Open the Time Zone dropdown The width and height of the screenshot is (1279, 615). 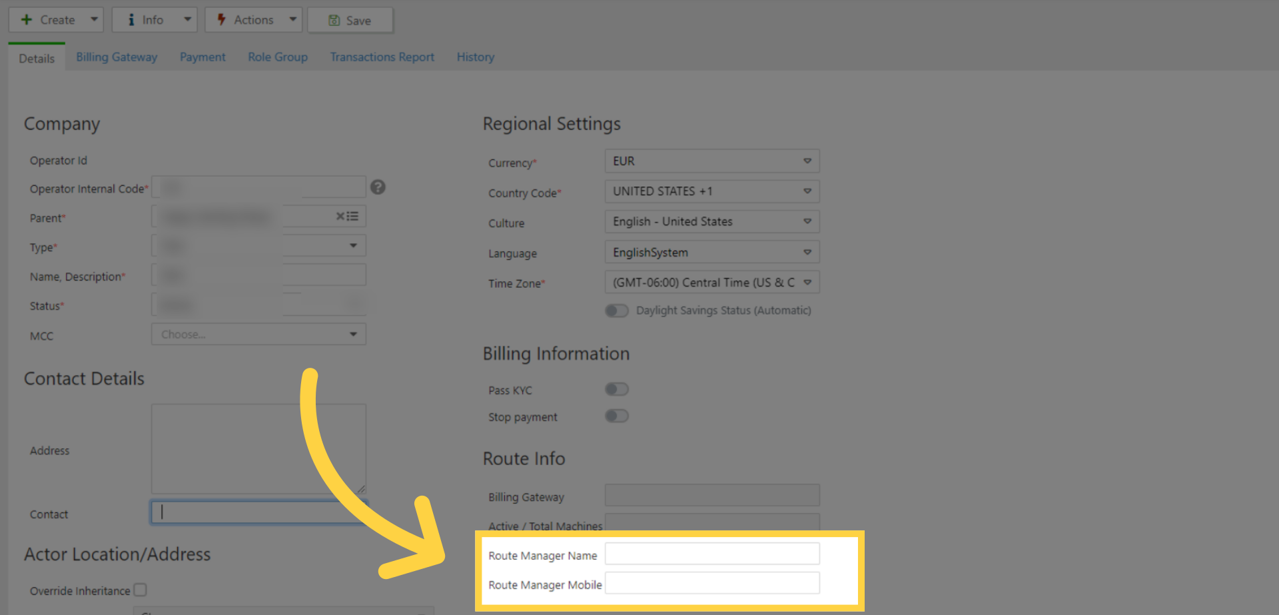[x=712, y=283]
